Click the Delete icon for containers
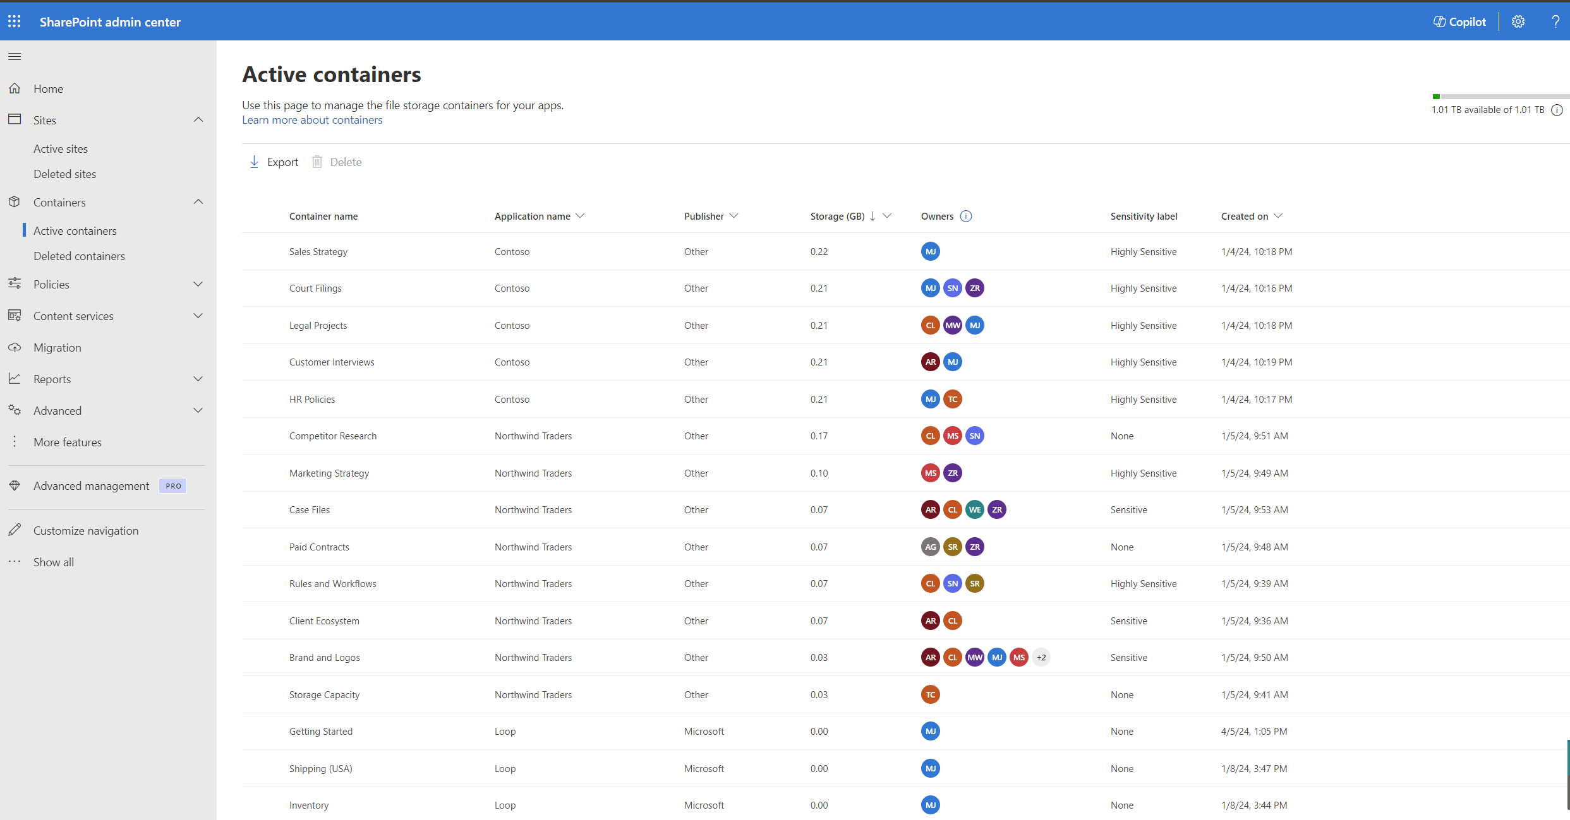Image resolution: width=1570 pixels, height=820 pixels. tap(318, 161)
